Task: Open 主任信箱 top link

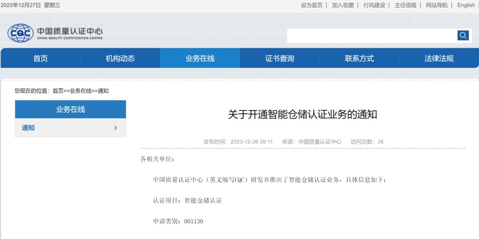Action: [x=406, y=5]
